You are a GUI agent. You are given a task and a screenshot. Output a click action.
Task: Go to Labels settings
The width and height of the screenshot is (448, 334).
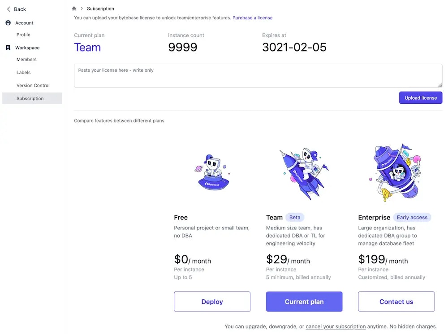23,72
